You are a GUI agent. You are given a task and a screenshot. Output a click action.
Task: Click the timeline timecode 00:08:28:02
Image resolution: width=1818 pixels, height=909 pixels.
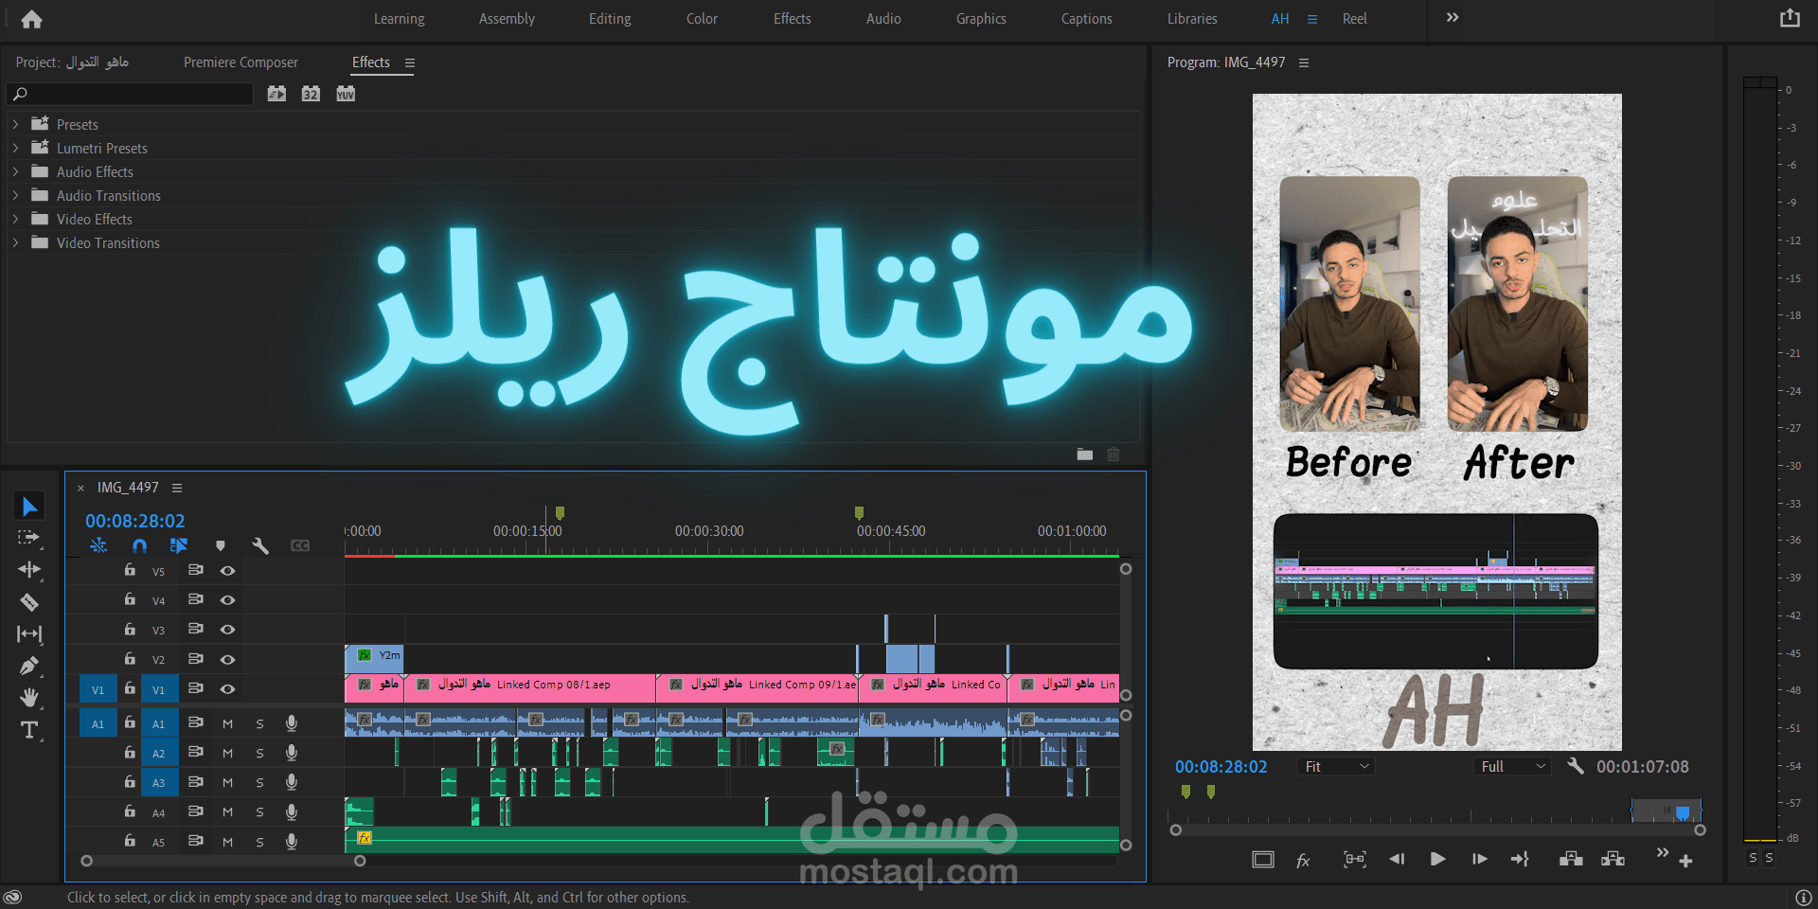(x=135, y=521)
